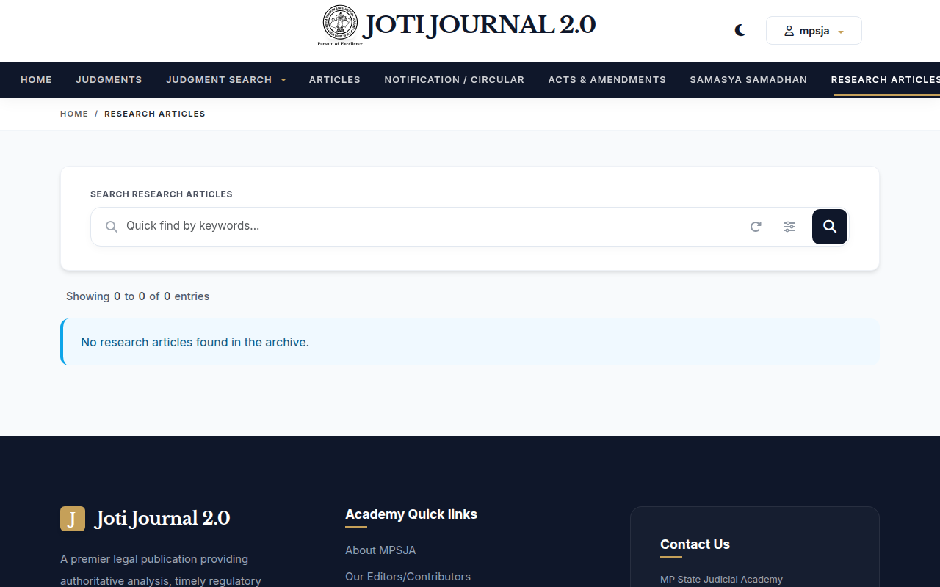Click the gold J footer logo icon
This screenshot has width=940, height=587.
coord(73,519)
